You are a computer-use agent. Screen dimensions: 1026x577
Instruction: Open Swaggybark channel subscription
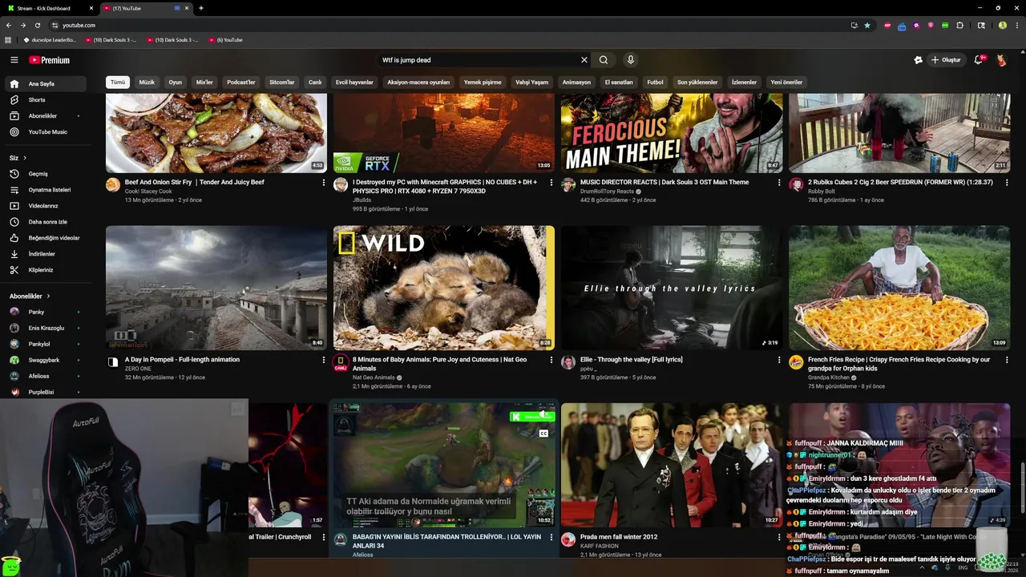45,360
